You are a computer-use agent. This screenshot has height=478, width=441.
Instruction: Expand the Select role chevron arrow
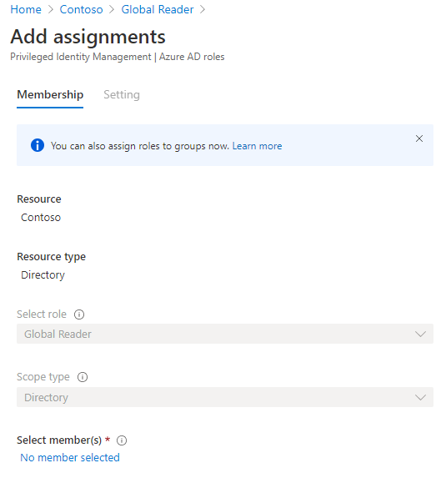point(420,335)
